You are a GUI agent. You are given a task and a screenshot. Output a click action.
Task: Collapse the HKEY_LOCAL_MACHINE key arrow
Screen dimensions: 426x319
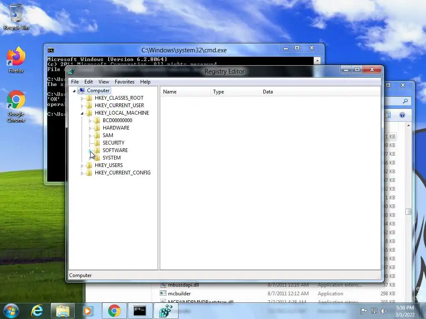[x=82, y=113]
